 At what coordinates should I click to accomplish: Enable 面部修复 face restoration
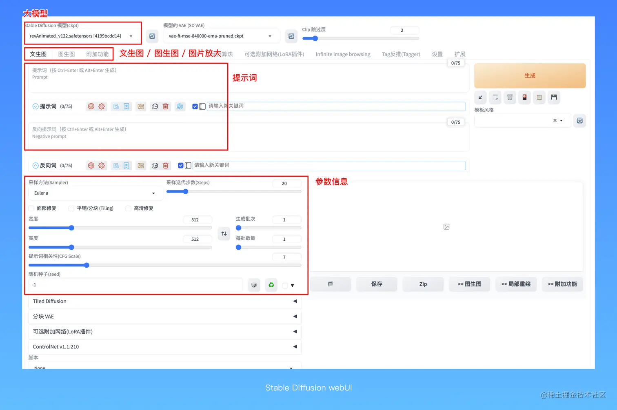tap(31, 208)
